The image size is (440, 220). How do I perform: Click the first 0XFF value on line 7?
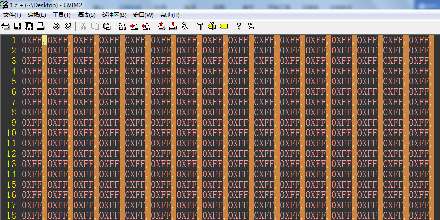click(x=32, y=102)
